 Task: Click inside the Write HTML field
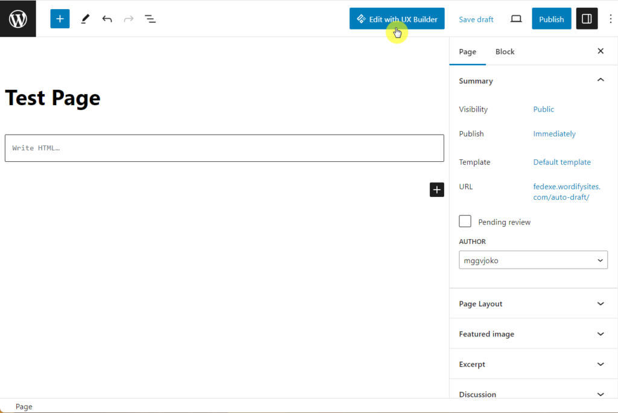tap(224, 147)
